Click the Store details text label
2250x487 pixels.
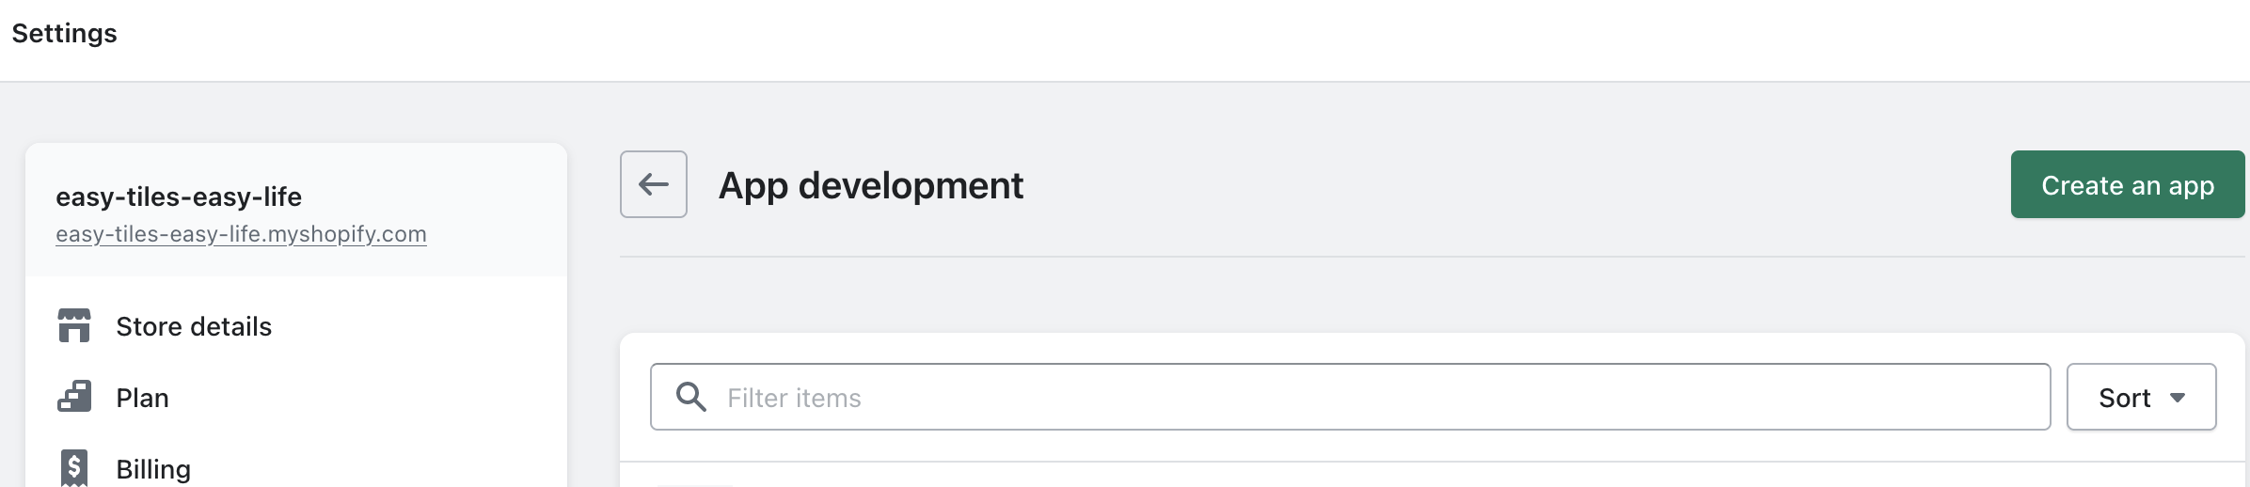tap(194, 326)
